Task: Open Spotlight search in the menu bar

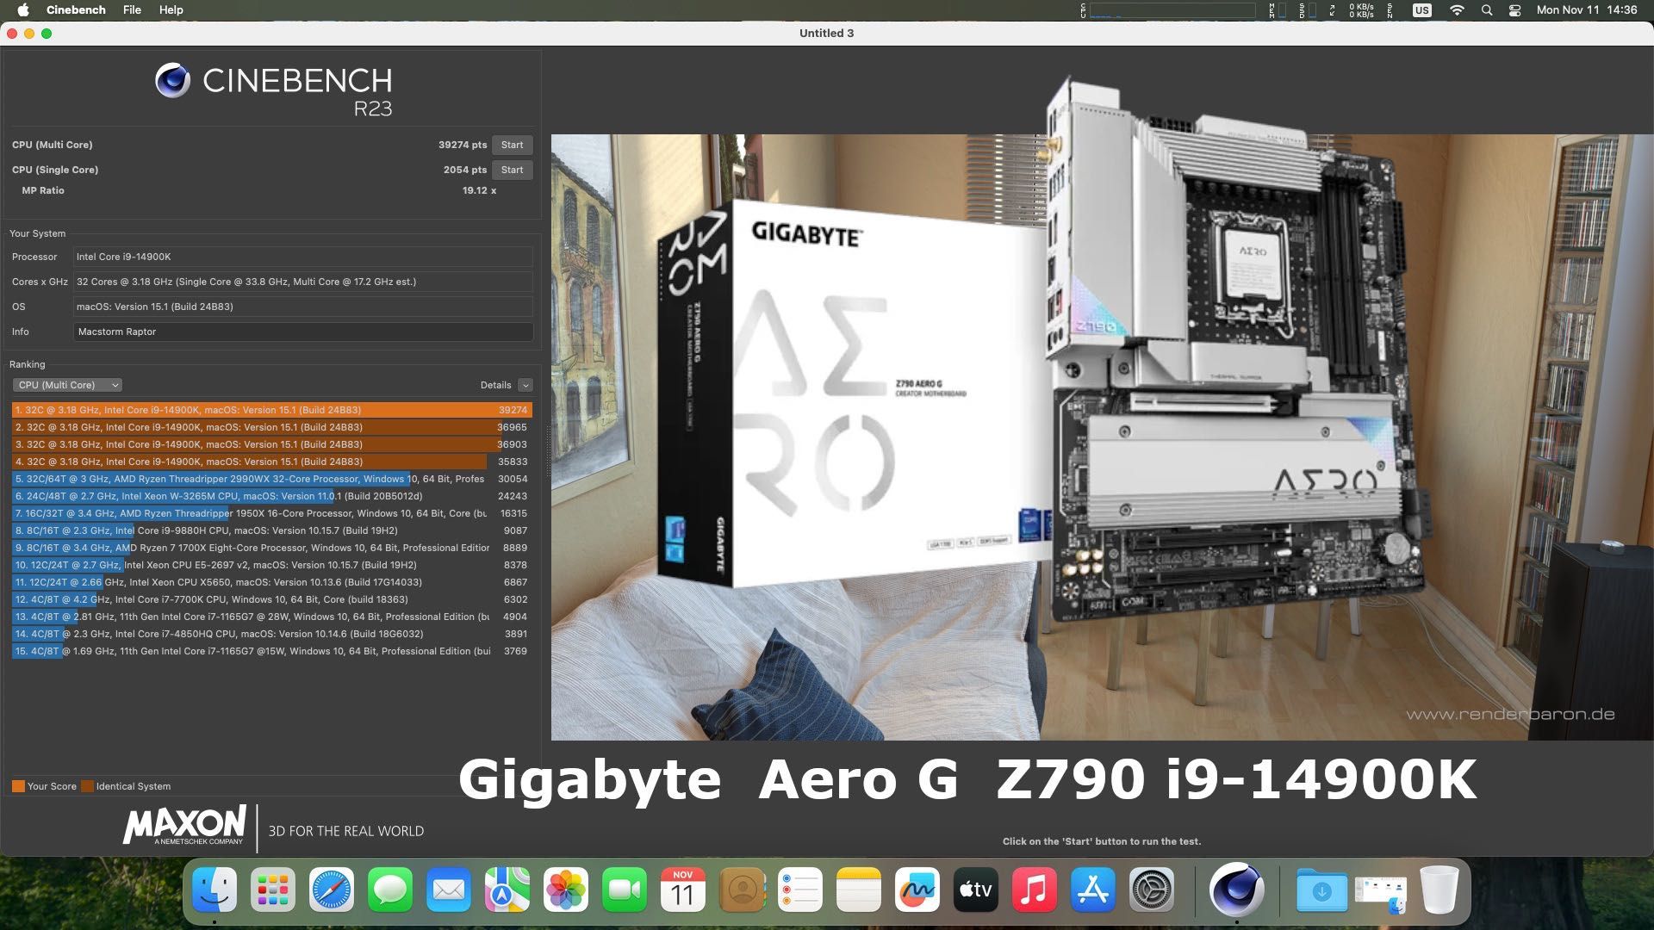Action: (1487, 10)
